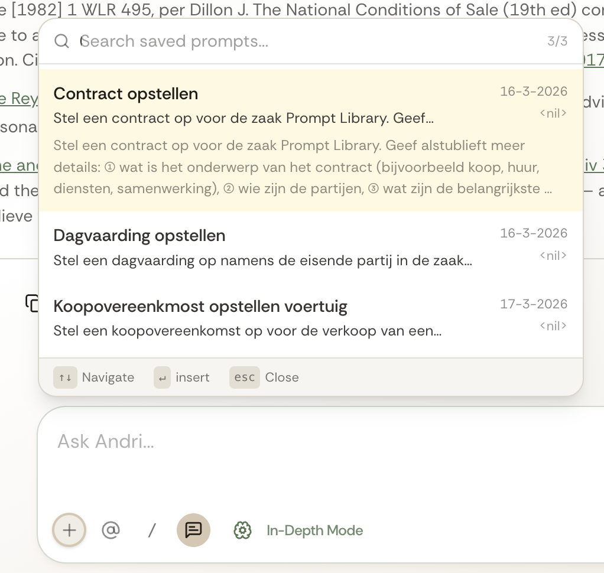Toggle the saved prompts chat bubble icon
The image size is (604, 573).
point(193,530)
